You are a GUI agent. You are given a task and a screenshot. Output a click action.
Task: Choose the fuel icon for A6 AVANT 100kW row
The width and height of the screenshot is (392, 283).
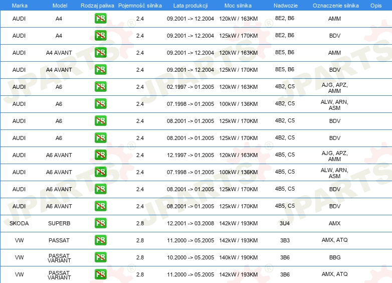[100, 172]
